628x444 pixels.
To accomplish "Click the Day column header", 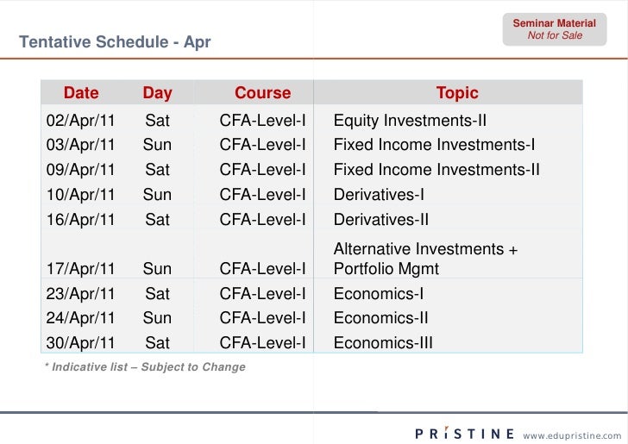I will (x=157, y=93).
